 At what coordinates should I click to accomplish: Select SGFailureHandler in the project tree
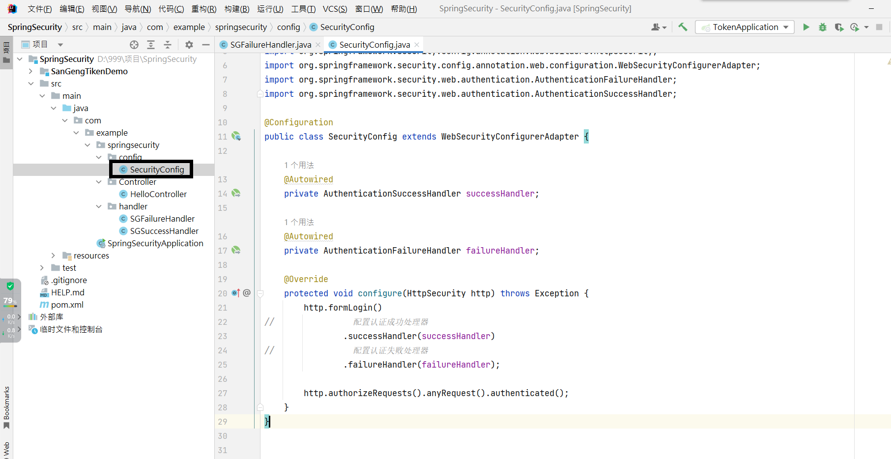click(x=162, y=219)
